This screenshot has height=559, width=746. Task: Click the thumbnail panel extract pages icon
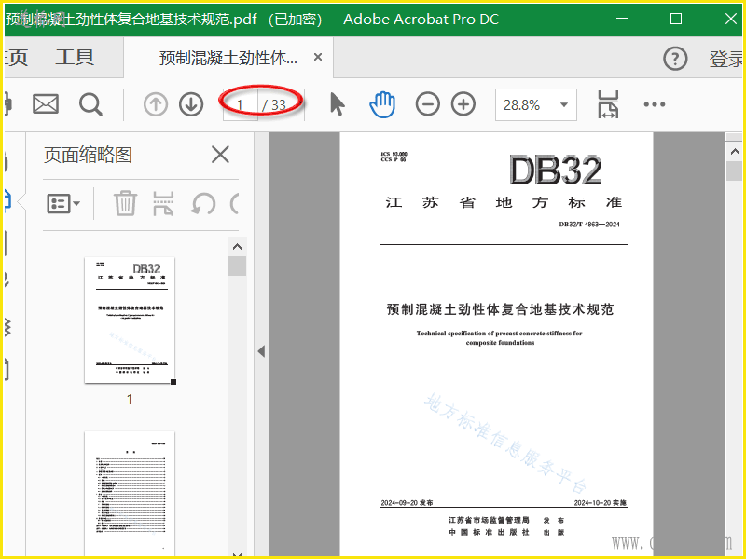click(x=163, y=203)
